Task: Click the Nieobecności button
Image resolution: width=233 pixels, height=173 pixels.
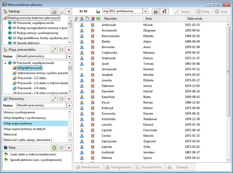Action: (x=89, y=167)
